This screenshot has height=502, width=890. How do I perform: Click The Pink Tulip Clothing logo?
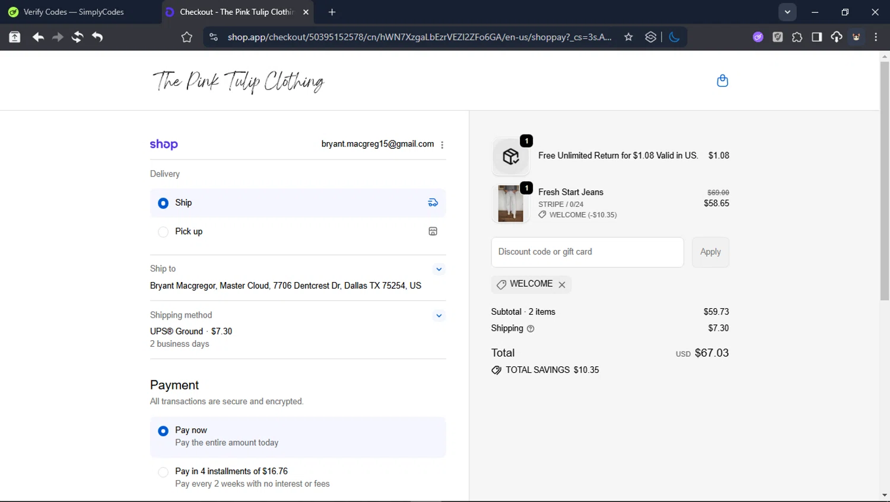(x=238, y=81)
